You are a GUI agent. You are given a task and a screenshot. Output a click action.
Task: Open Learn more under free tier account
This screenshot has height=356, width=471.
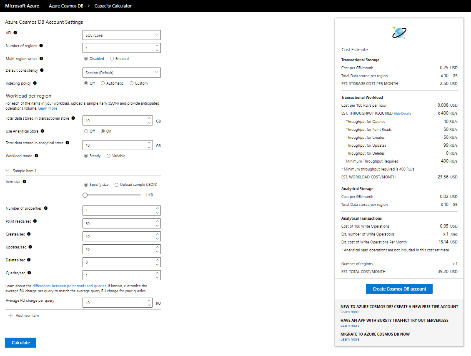coord(350,312)
